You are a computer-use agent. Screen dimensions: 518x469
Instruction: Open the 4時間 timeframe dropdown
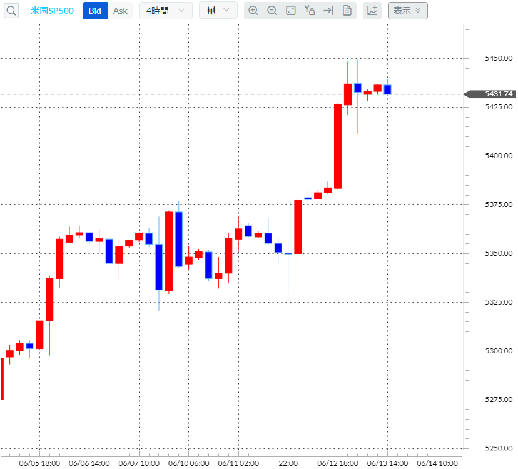(165, 10)
